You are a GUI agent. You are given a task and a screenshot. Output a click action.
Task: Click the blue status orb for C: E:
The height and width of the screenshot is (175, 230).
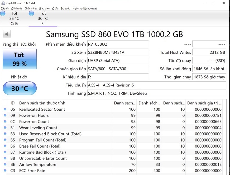tap(3, 13)
